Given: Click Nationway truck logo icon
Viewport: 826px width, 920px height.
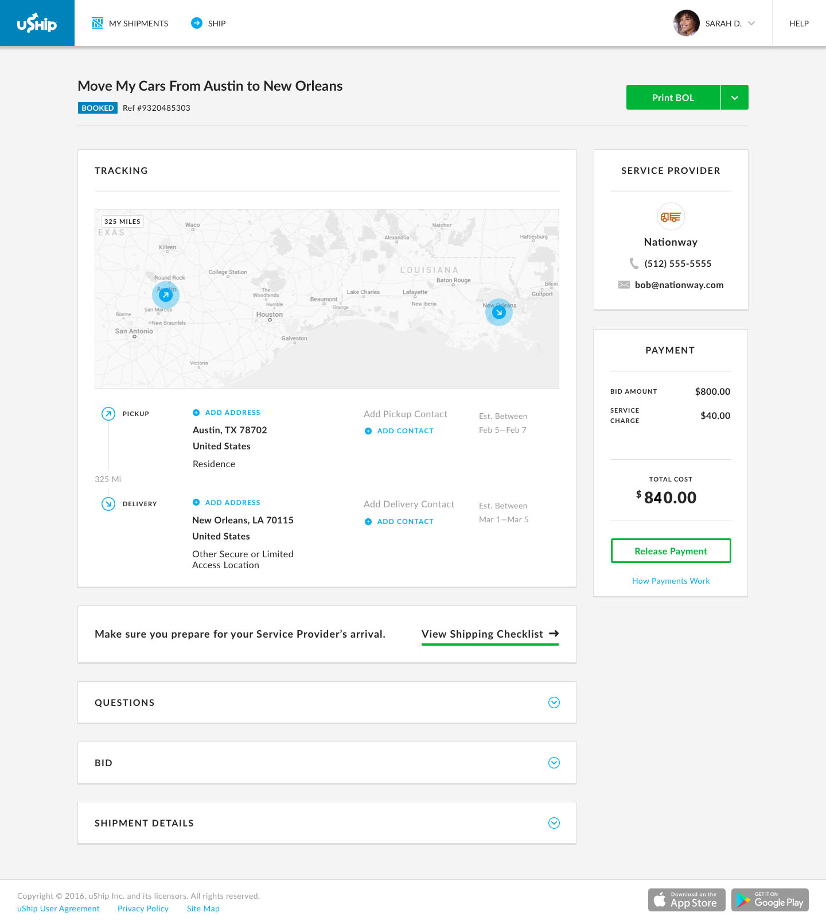Looking at the screenshot, I should point(671,217).
